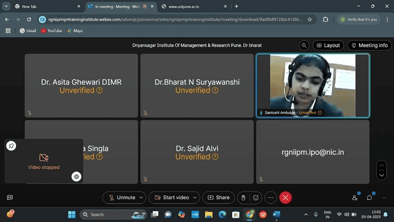Go to previous page of participants
This screenshot has height=222, width=394.
point(381,166)
